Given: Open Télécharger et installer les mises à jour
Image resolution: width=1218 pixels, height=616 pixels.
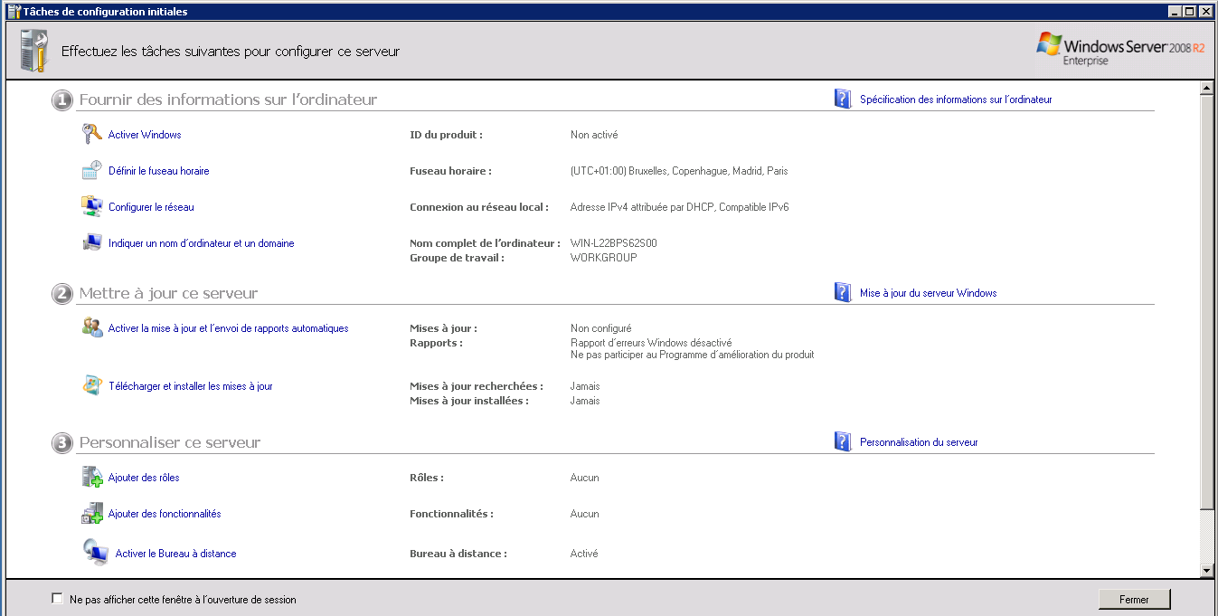Looking at the screenshot, I should pos(190,386).
